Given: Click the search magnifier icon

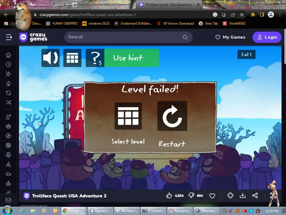Looking at the screenshot, I should (x=185, y=37).
